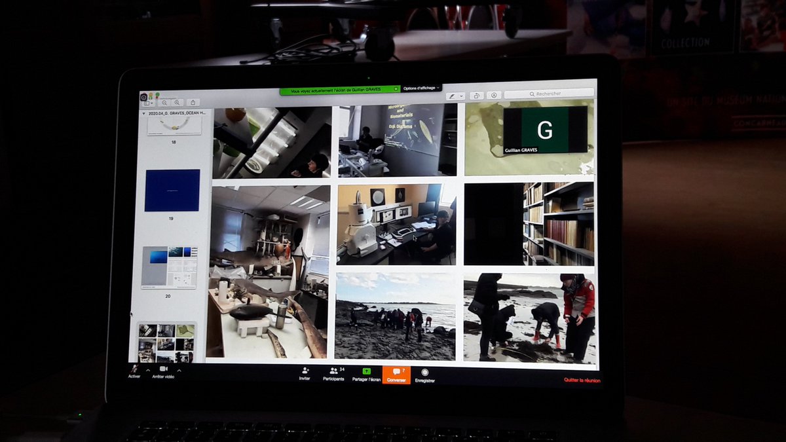Image resolution: width=786 pixels, height=442 pixels.
Task: Leave meeting with Quitter la réunion
Action: point(583,378)
